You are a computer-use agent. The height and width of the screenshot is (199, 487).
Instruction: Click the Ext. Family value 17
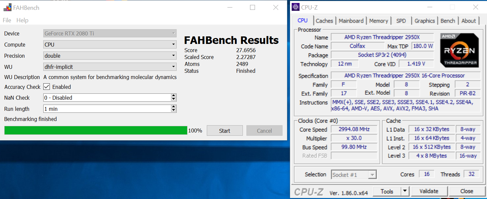(343, 93)
